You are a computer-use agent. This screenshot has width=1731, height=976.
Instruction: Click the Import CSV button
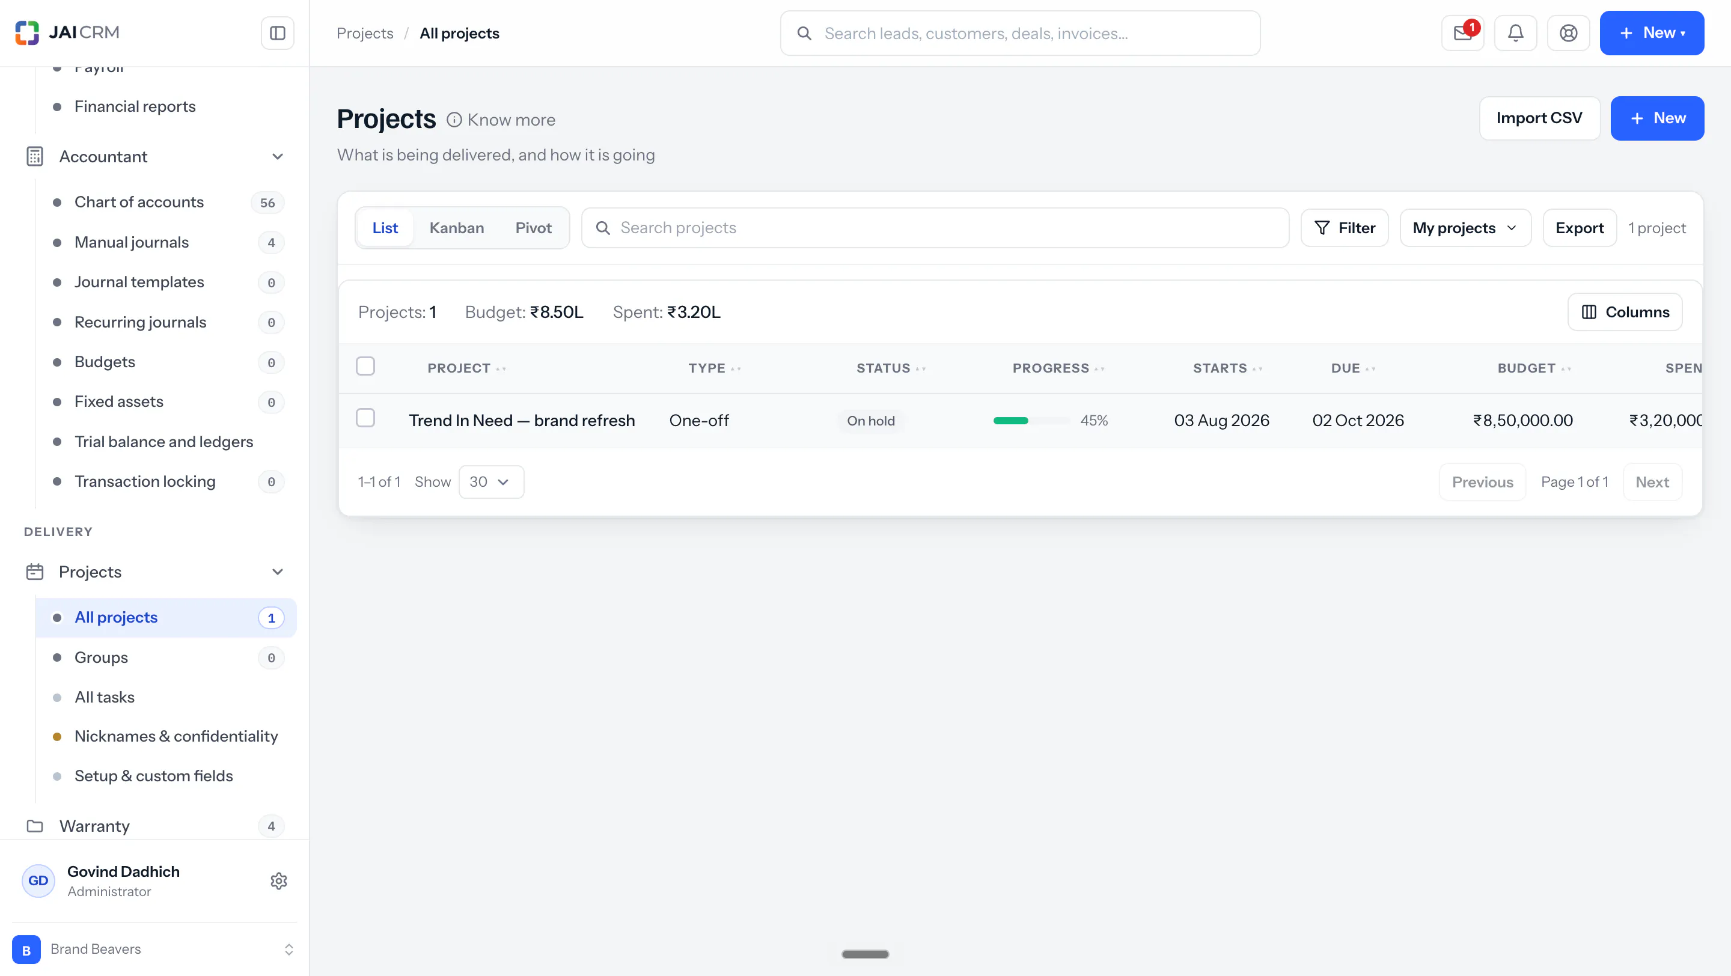click(1539, 118)
